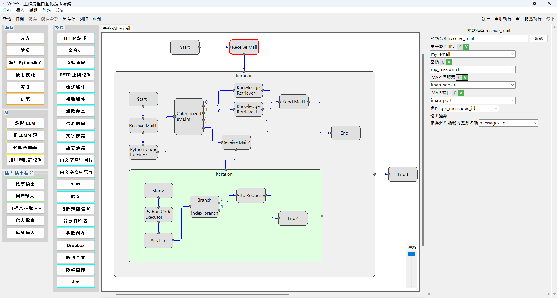Viewport: 557px width, 298px height.
Task: Select the 執行Python程式 logic tool
Action: (x=25, y=62)
